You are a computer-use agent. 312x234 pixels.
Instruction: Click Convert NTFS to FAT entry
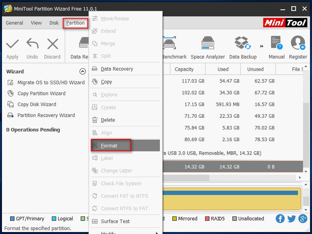click(x=125, y=209)
